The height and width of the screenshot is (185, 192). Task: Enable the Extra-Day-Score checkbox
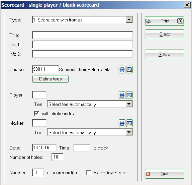click(x=89, y=173)
